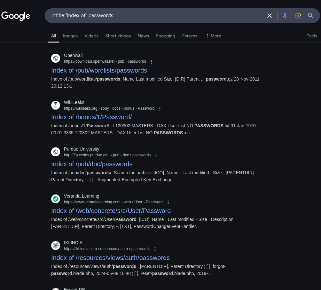Screen dimensions: 321x290
Task: Click the Google logo
Action: point(16,16)
